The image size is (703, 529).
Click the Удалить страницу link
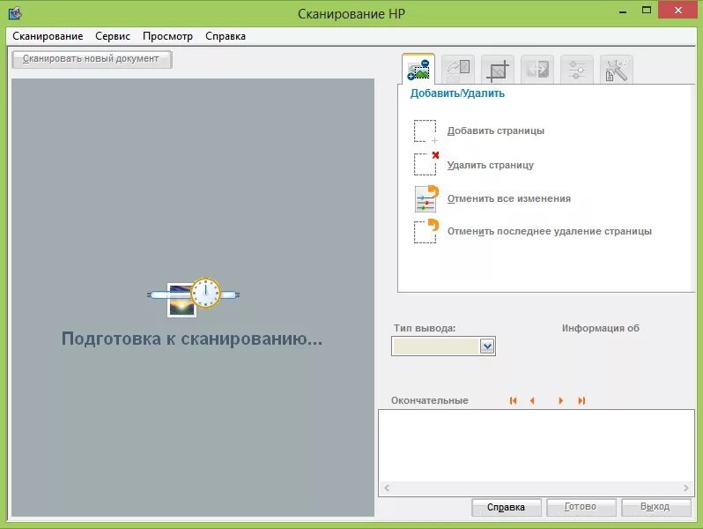click(x=490, y=165)
